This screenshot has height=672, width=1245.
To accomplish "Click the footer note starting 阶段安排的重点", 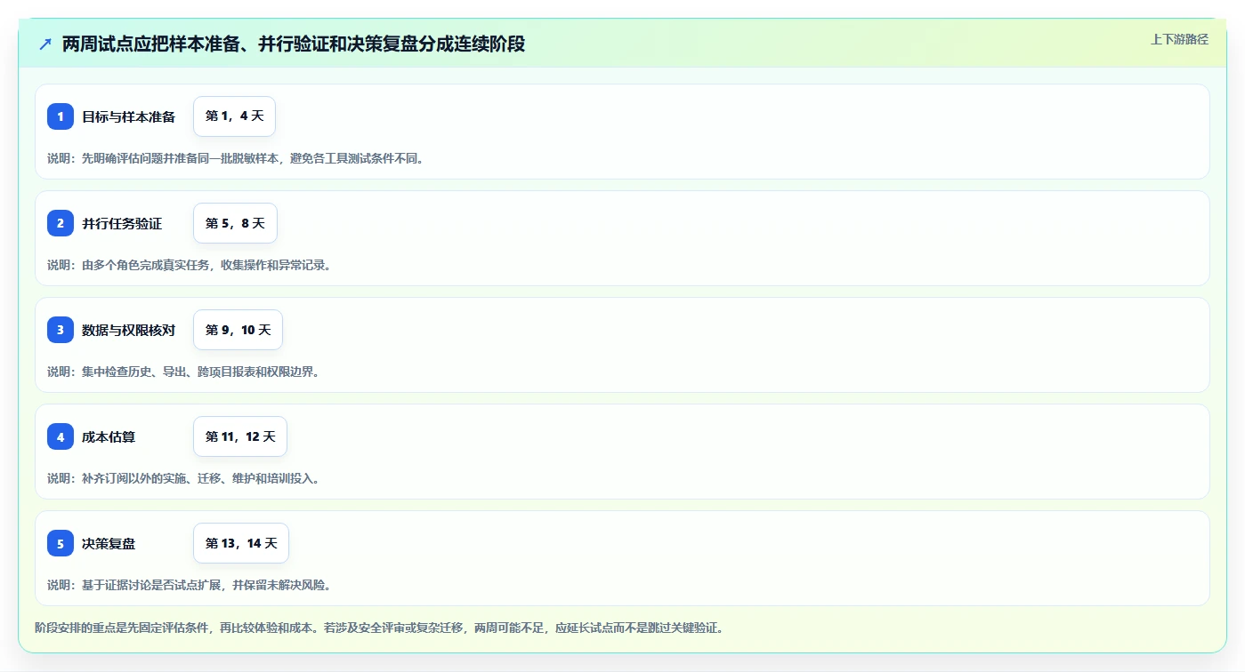I will [382, 628].
